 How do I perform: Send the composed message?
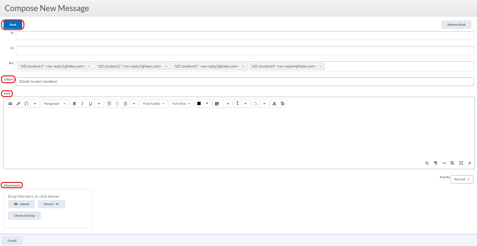pyautogui.click(x=13, y=25)
